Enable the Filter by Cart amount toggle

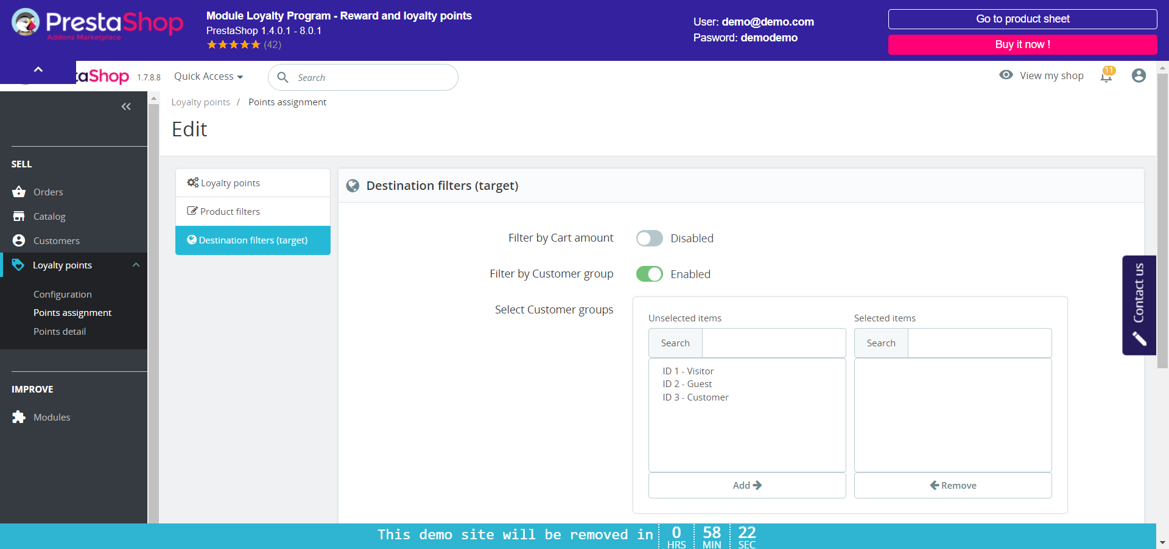coord(650,238)
